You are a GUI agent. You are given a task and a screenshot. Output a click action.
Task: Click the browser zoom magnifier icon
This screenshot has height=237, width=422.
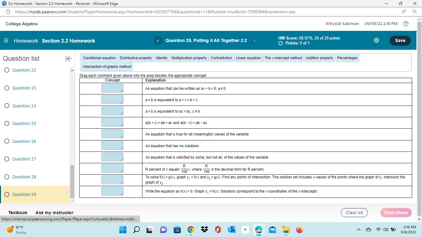[x=414, y=12]
